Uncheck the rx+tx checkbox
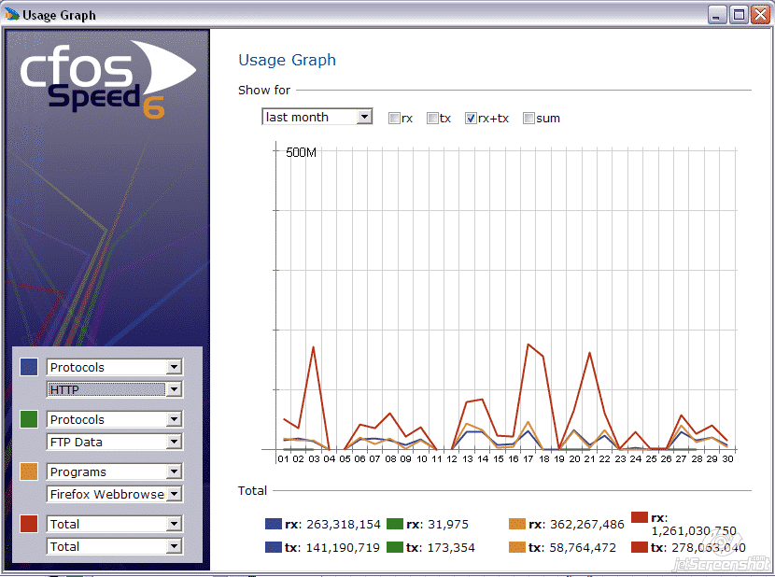The width and height of the screenshot is (775, 577). [x=472, y=119]
